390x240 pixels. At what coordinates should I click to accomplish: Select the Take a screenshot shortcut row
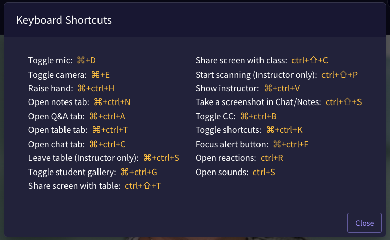click(x=278, y=102)
